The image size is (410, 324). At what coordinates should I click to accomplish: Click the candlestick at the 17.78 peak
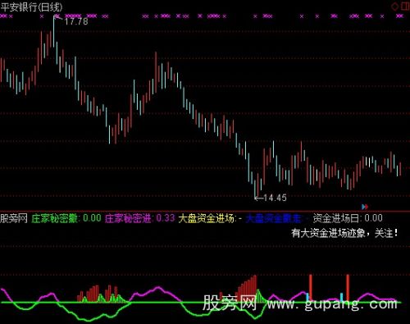[x=53, y=31]
